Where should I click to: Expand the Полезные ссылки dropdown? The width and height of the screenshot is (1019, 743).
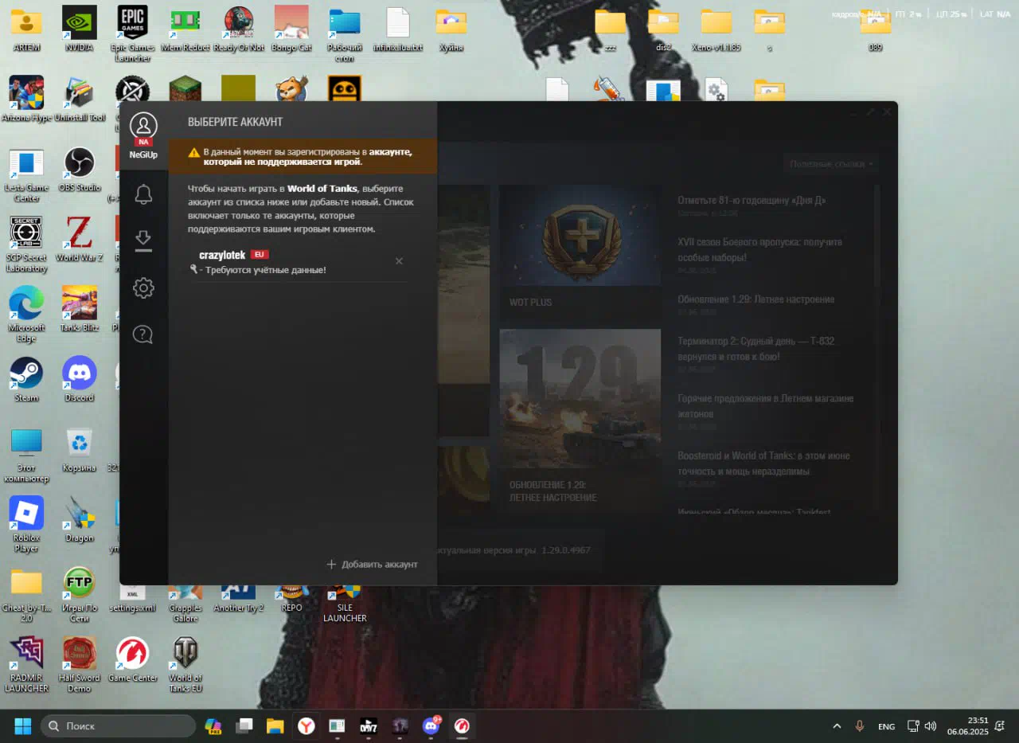831,164
